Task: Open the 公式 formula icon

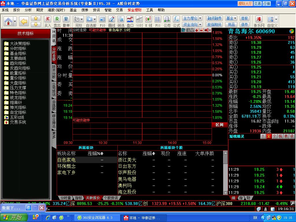Action: 176,19
